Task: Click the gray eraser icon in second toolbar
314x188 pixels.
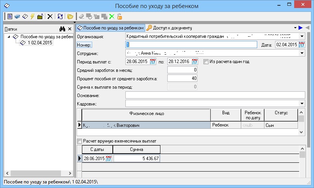Action: pyautogui.click(x=82, y=16)
